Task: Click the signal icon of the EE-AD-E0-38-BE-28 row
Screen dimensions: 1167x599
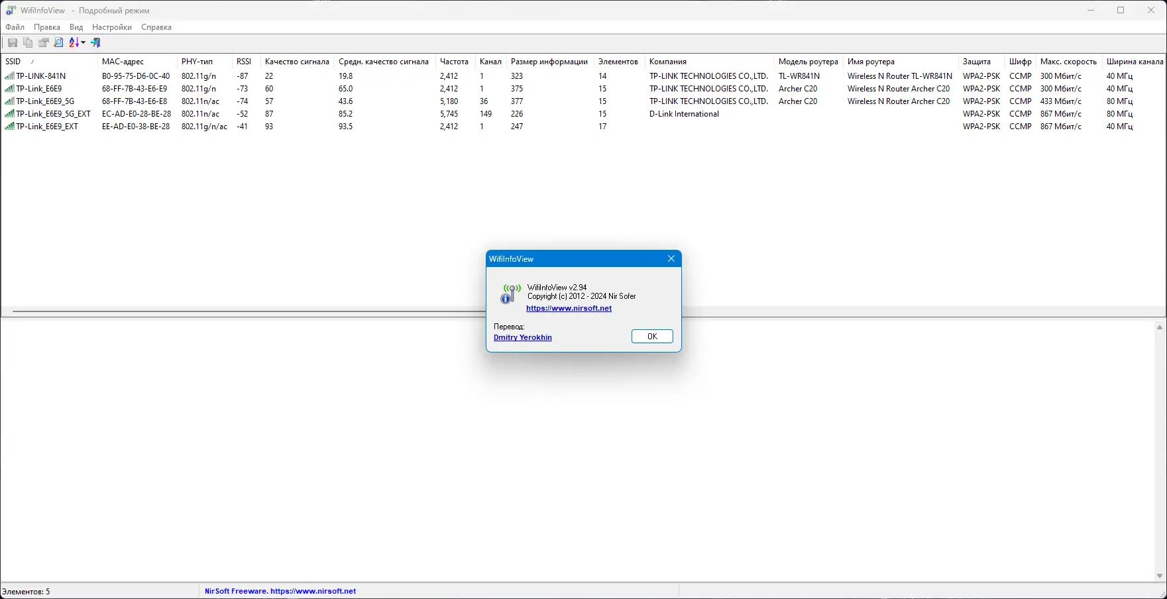Action: (x=9, y=127)
